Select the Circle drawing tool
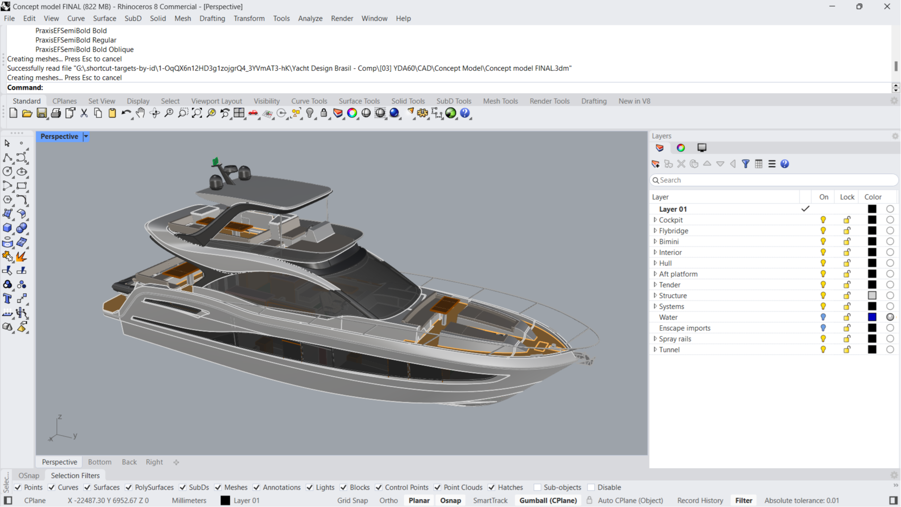The image size is (901, 507). [8, 172]
